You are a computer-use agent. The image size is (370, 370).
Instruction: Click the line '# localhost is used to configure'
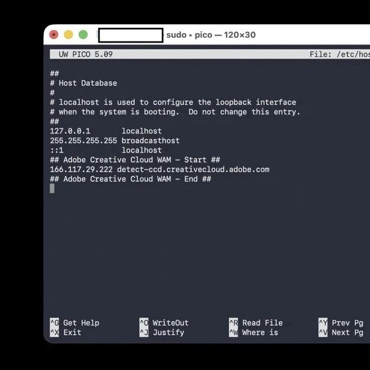(173, 102)
